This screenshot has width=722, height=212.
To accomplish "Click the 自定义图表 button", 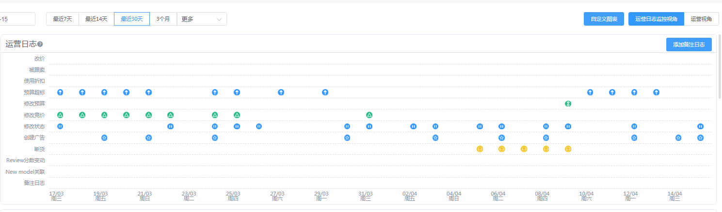I will point(604,19).
